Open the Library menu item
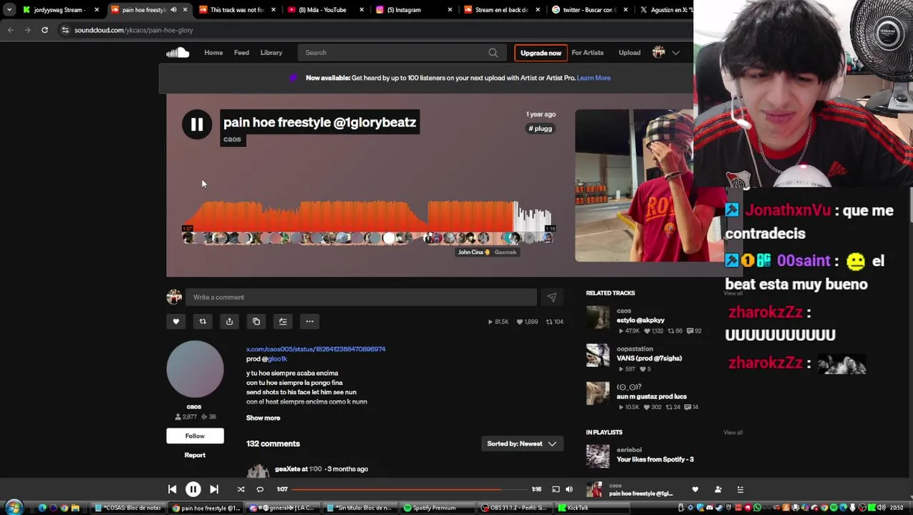Screen dimensions: 913x515 pos(271,52)
